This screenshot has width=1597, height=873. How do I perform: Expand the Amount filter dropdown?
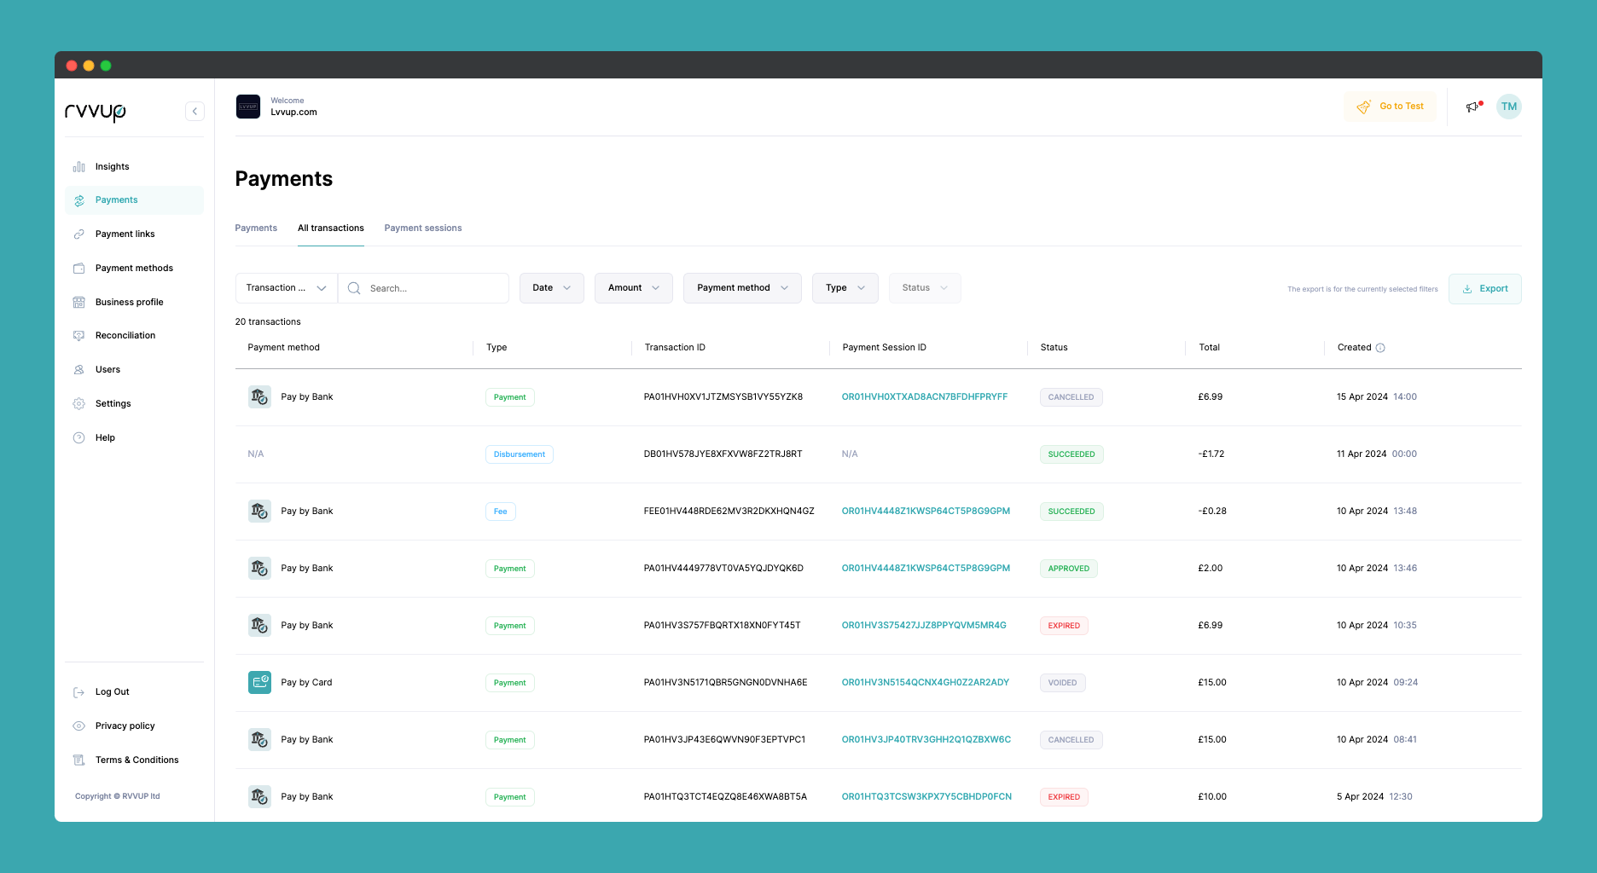[x=633, y=288]
